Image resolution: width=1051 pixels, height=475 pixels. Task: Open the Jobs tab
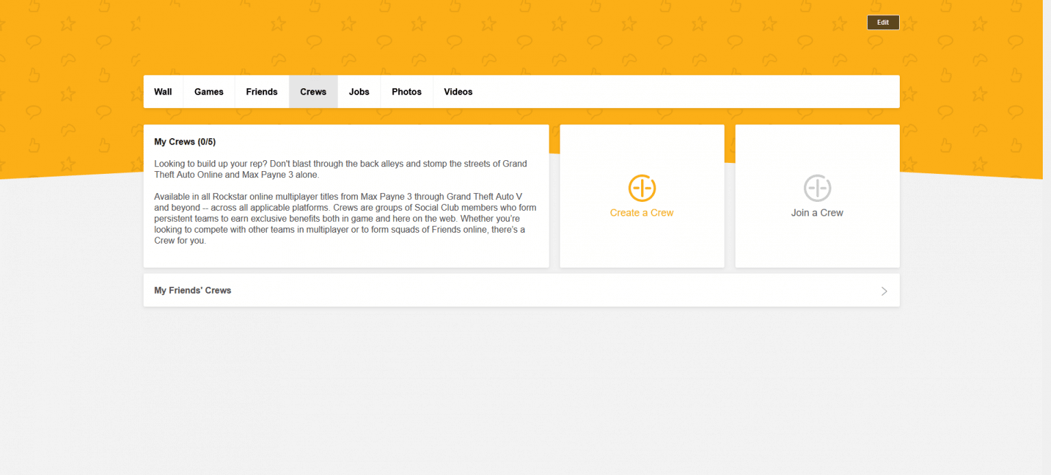(x=359, y=92)
